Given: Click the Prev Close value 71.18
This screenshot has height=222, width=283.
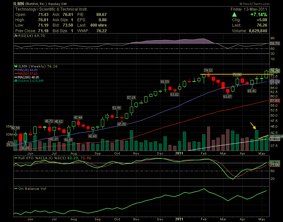Looking at the screenshot, I should pos(43,31).
